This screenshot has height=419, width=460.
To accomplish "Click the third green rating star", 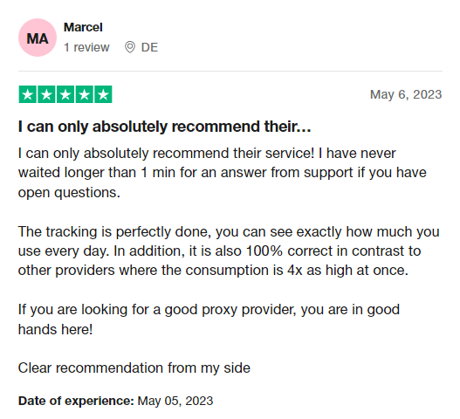I will [x=65, y=94].
